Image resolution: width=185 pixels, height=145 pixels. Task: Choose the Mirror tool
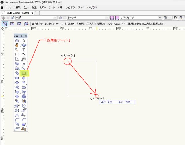[x=17, y=110]
